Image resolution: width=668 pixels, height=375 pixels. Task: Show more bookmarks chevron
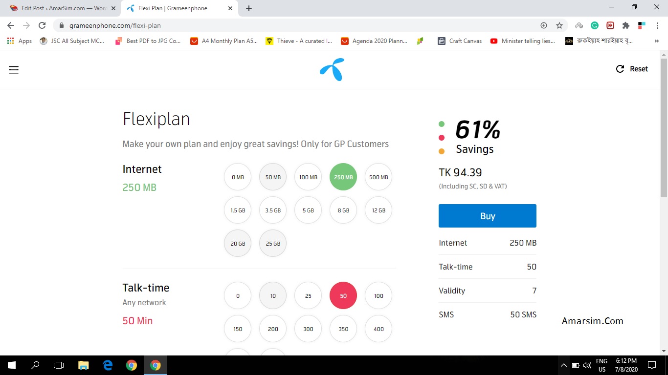tap(656, 41)
